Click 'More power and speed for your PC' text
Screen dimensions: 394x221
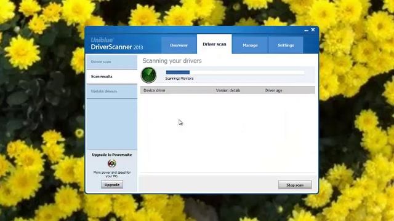[112, 174]
